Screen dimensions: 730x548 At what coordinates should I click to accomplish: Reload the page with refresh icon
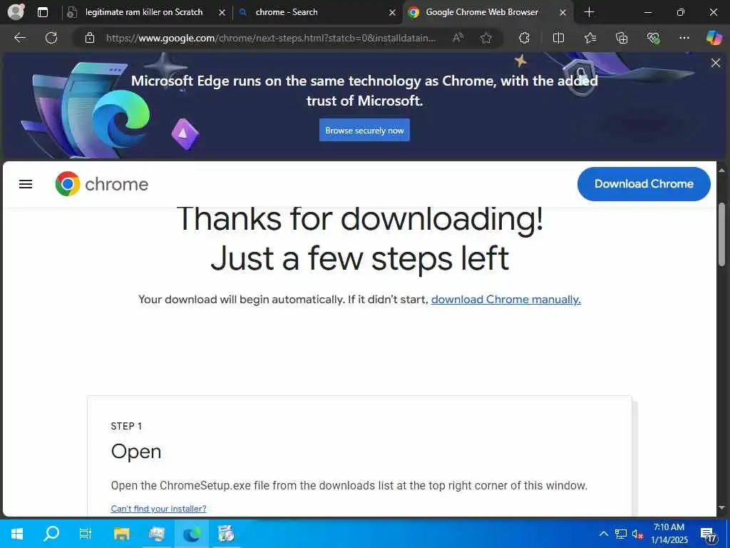pos(51,38)
